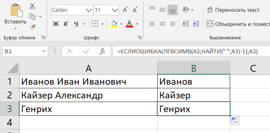Select cell B3 containing Генрих
The height and width of the screenshot is (133, 270).
pos(194,108)
